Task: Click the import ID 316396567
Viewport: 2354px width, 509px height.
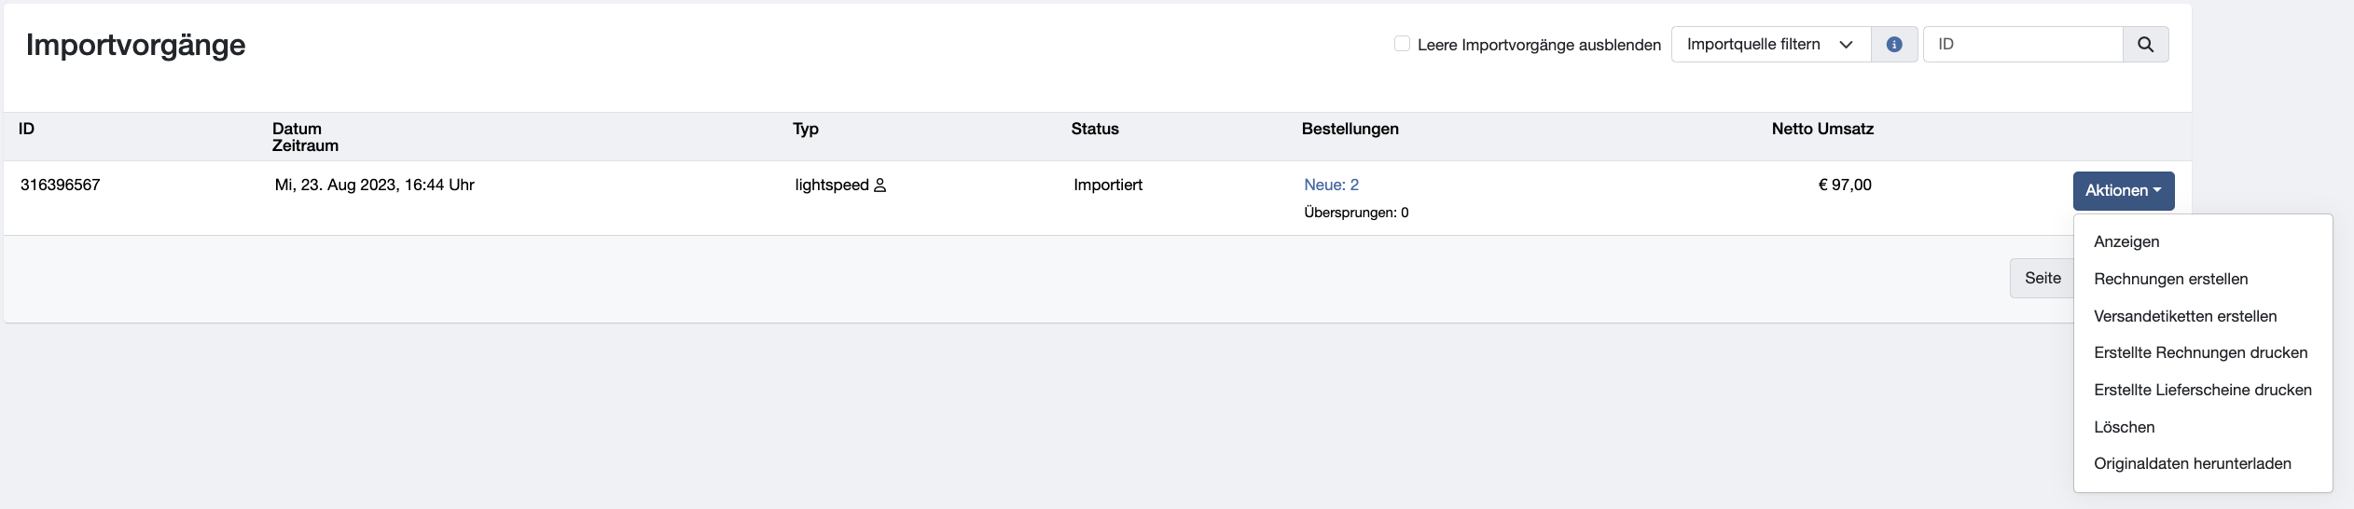Action: tap(60, 185)
